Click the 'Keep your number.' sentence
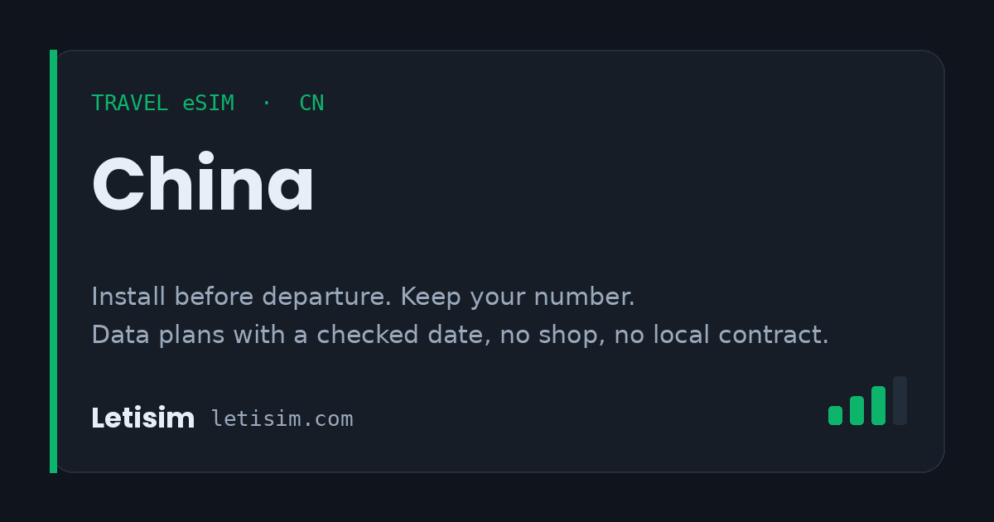The height and width of the screenshot is (522, 994). 518,297
